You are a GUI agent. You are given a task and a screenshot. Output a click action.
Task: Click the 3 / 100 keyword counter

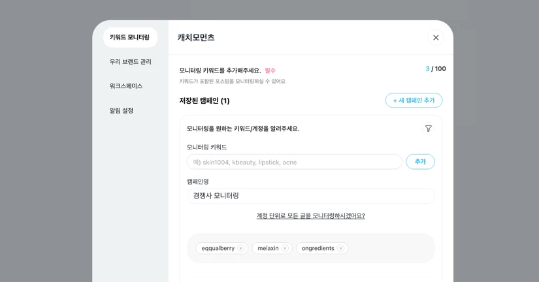click(435, 69)
